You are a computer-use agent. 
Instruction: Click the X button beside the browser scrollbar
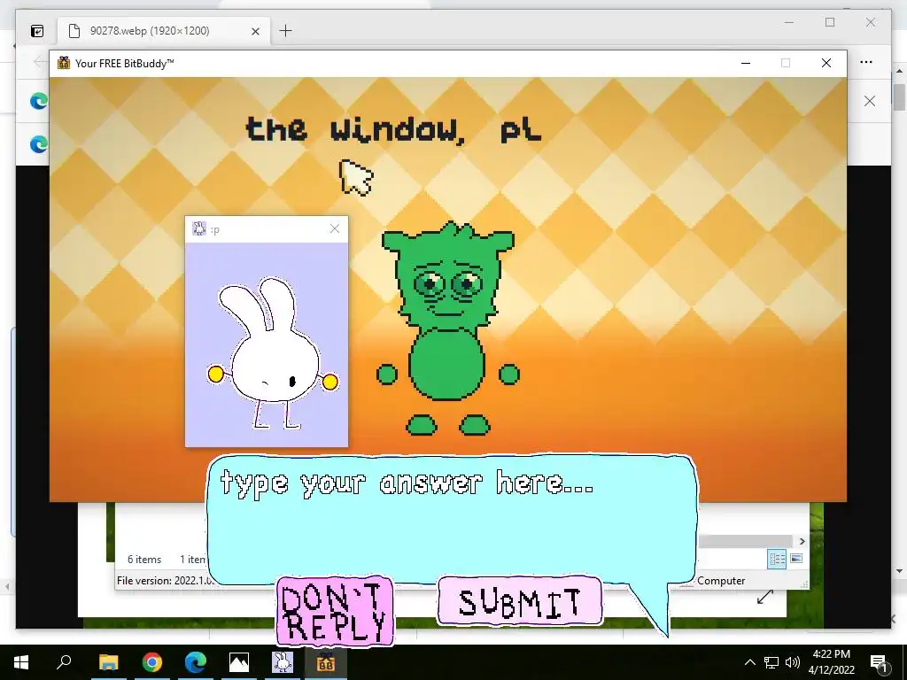pos(870,101)
